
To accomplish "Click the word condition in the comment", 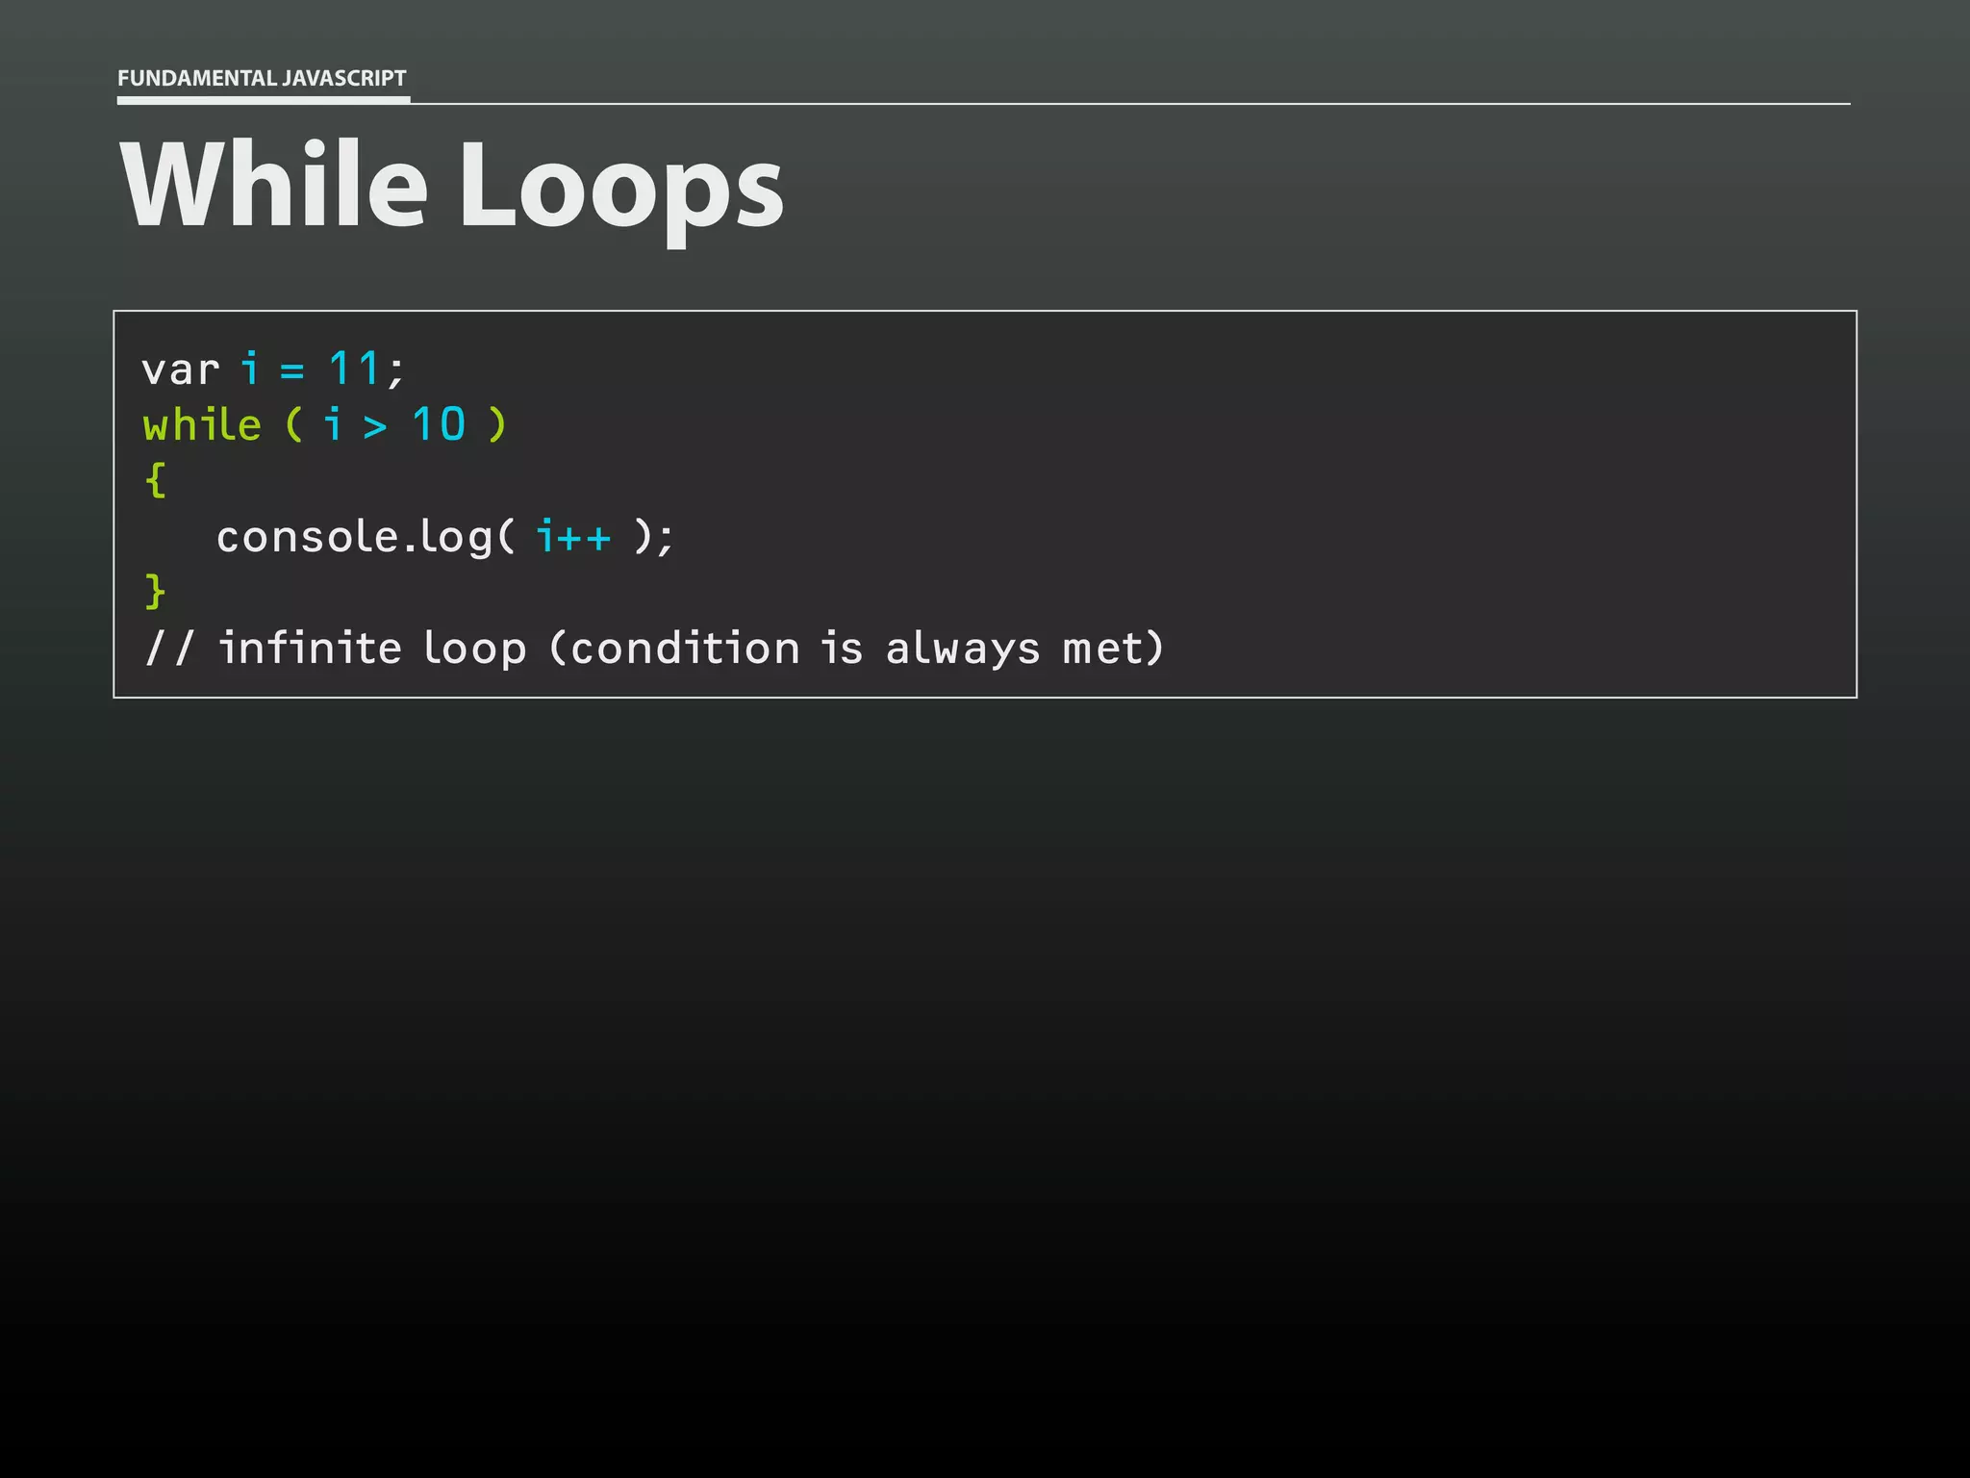I will click(x=685, y=648).
